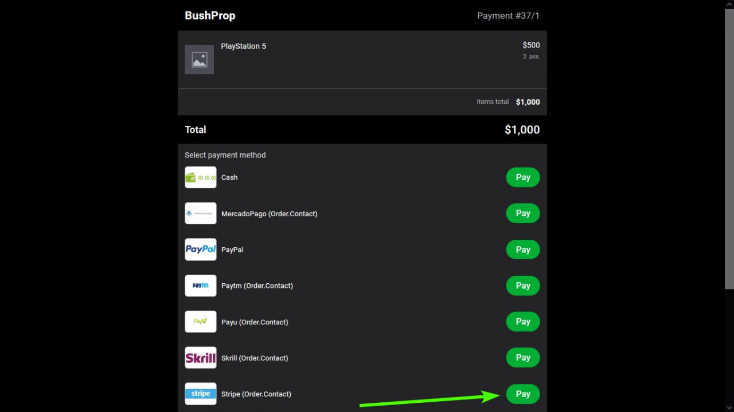
Task: Click the Stripe logo icon
Action: 201,394
